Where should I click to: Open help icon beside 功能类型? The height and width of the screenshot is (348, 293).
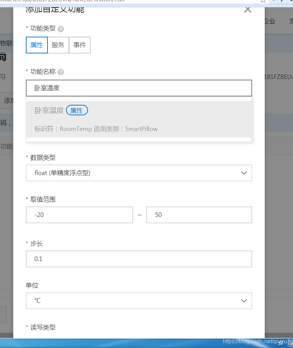61,29
